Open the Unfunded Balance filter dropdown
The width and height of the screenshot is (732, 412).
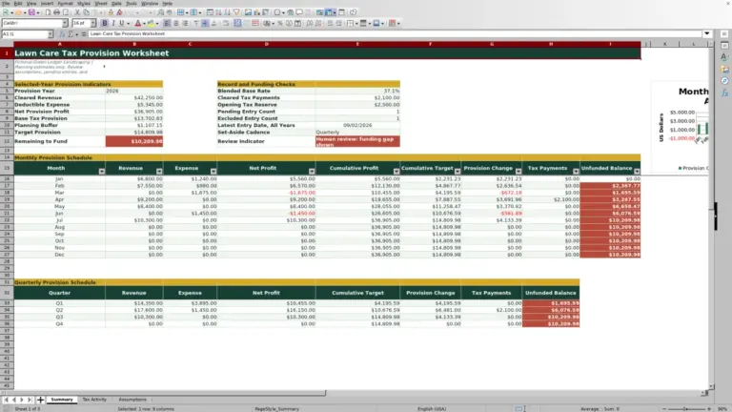click(637, 172)
